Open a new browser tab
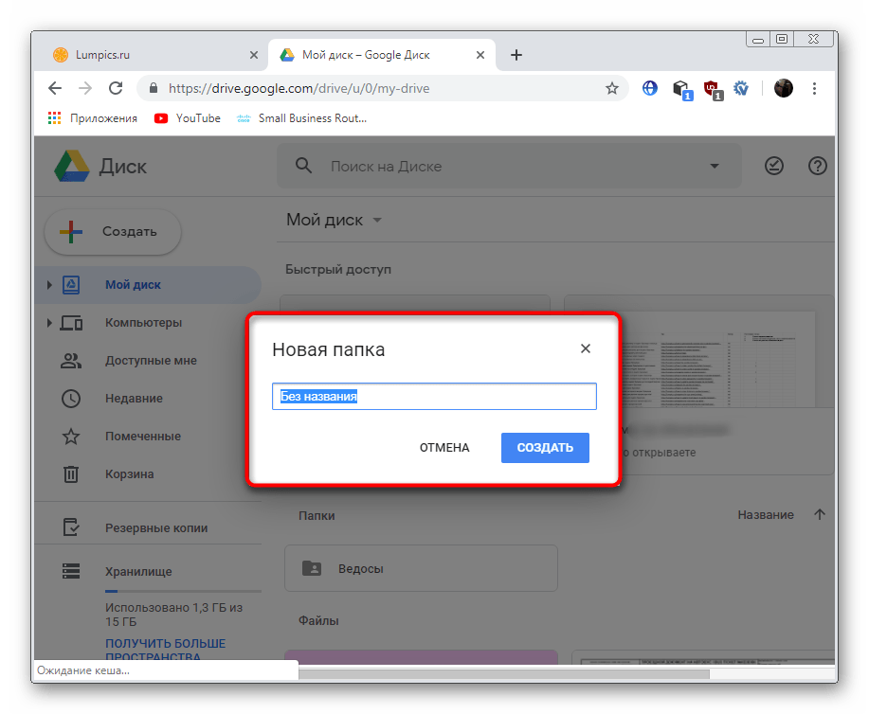Viewport: 869px width, 714px height. (516, 55)
